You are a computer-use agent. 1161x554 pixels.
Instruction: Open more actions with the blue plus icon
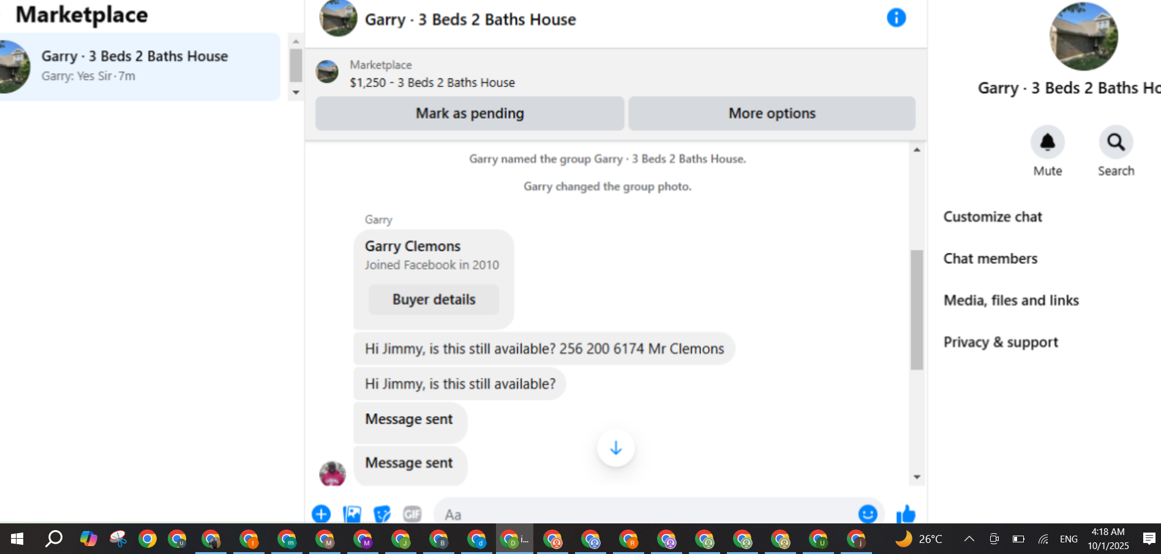tap(321, 514)
